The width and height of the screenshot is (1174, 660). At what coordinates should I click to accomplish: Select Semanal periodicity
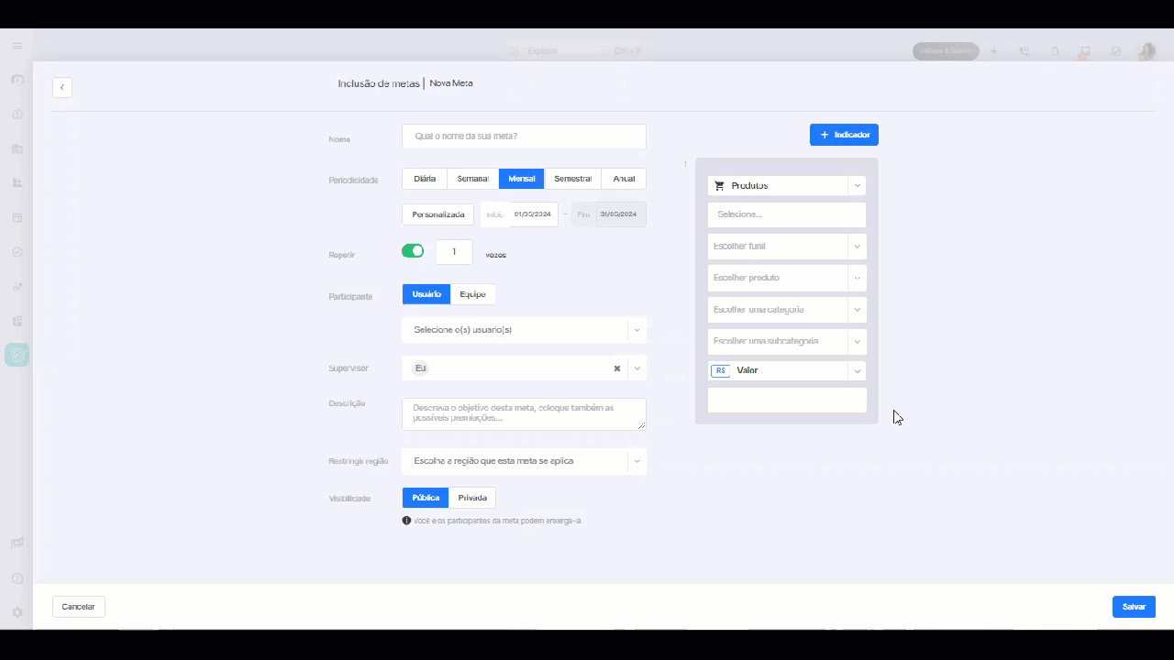472,179
